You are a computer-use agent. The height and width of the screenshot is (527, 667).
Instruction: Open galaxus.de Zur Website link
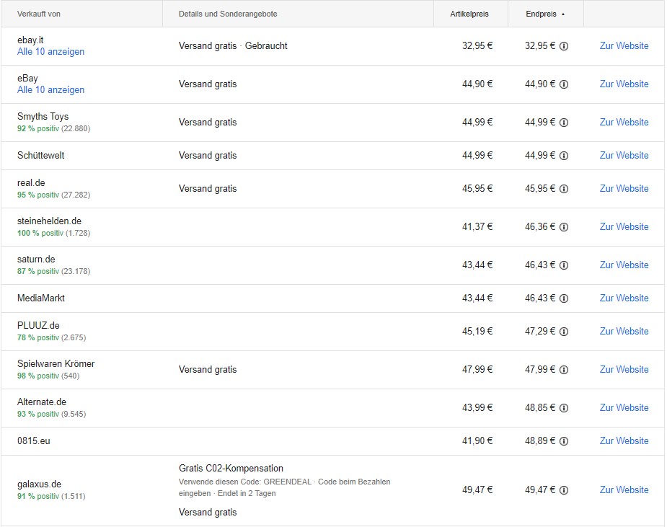pos(624,490)
